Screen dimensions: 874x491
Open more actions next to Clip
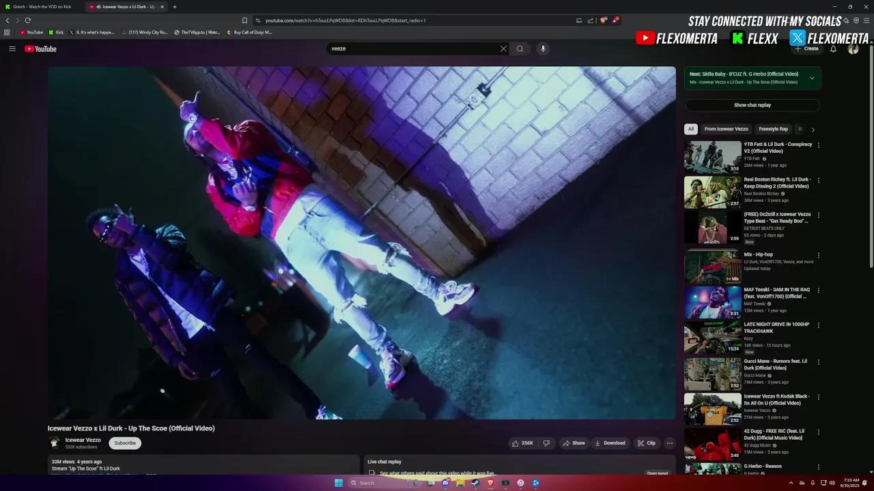pos(670,443)
